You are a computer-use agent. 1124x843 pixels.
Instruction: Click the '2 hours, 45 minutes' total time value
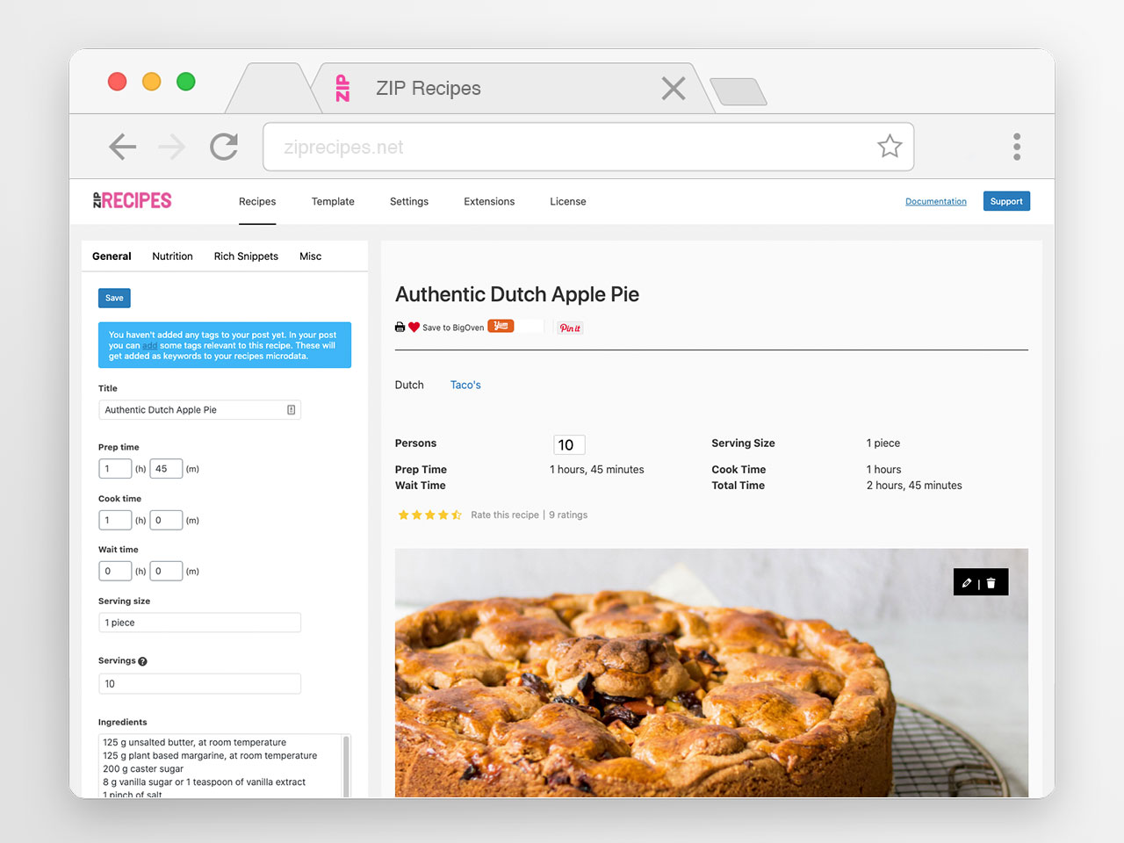[x=914, y=486]
